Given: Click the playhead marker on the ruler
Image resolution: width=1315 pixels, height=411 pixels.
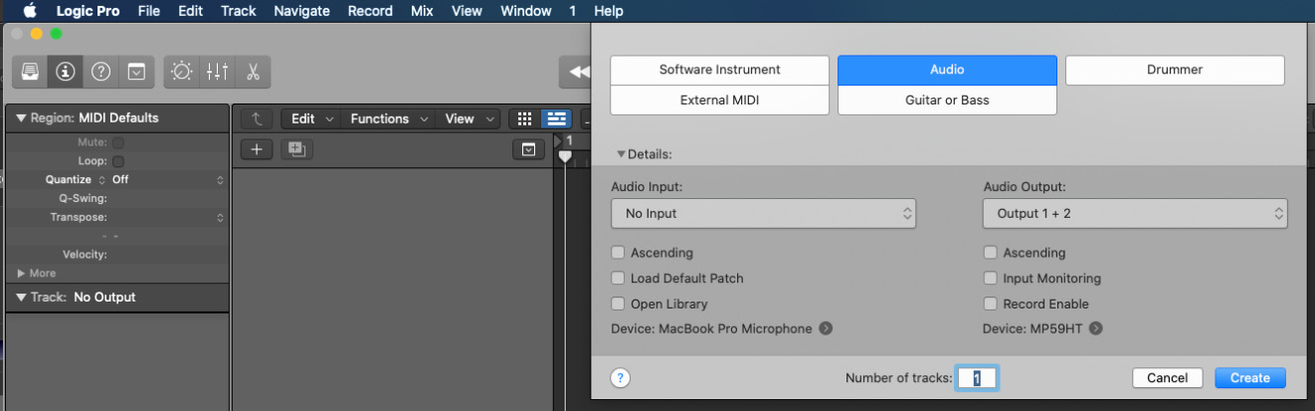Looking at the screenshot, I should 564,155.
